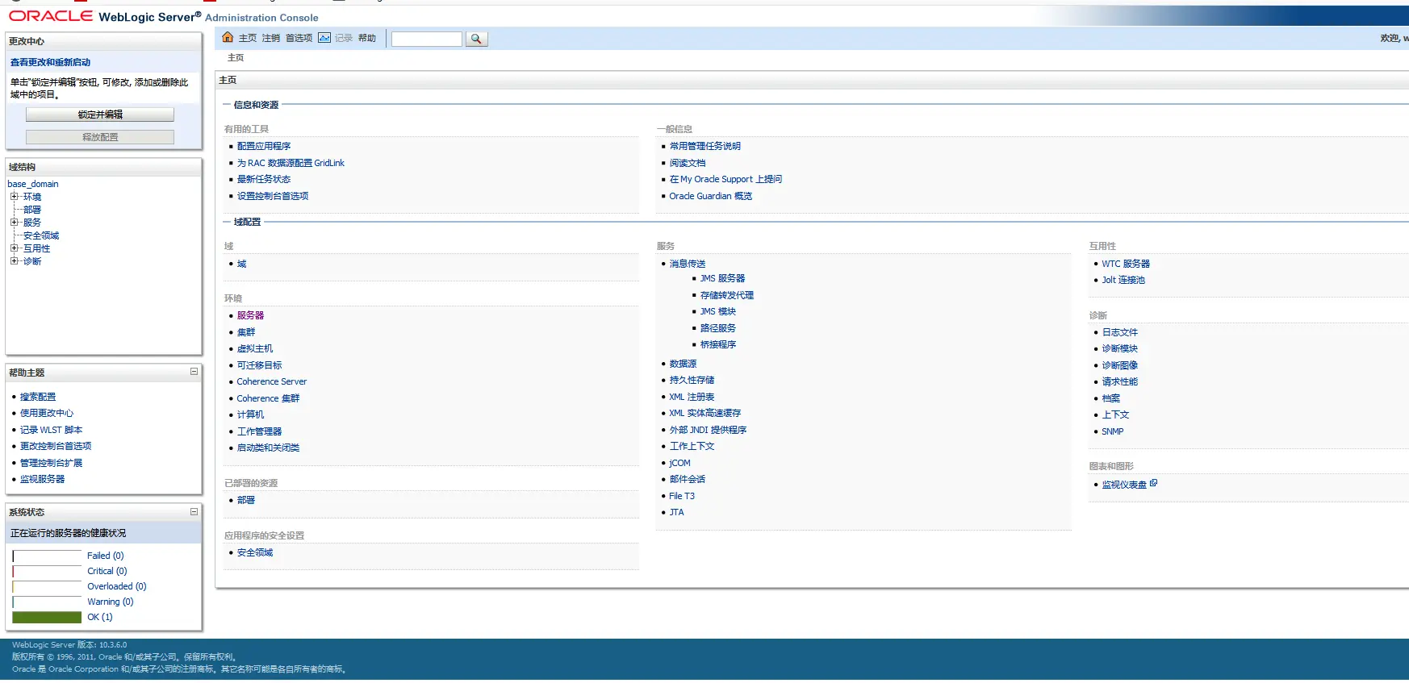Open the 消息传送 link
The image size is (1409, 683).
point(687,264)
